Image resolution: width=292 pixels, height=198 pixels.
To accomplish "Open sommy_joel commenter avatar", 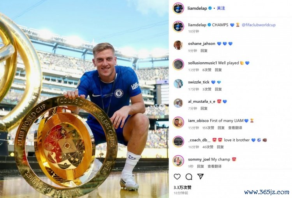I will [178, 161].
